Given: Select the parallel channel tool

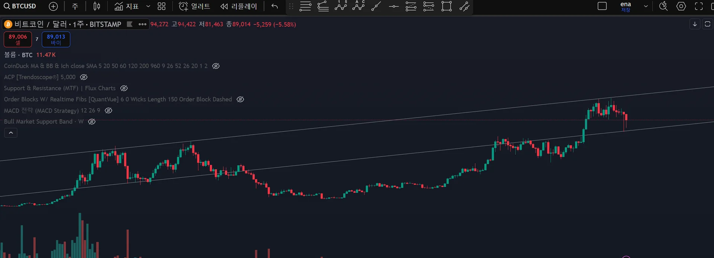Looking at the screenshot, I should click(464, 6).
